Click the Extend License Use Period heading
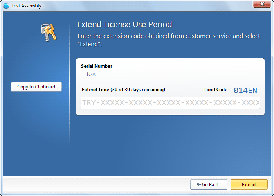This screenshot has width=274, height=196. pos(124,24)
